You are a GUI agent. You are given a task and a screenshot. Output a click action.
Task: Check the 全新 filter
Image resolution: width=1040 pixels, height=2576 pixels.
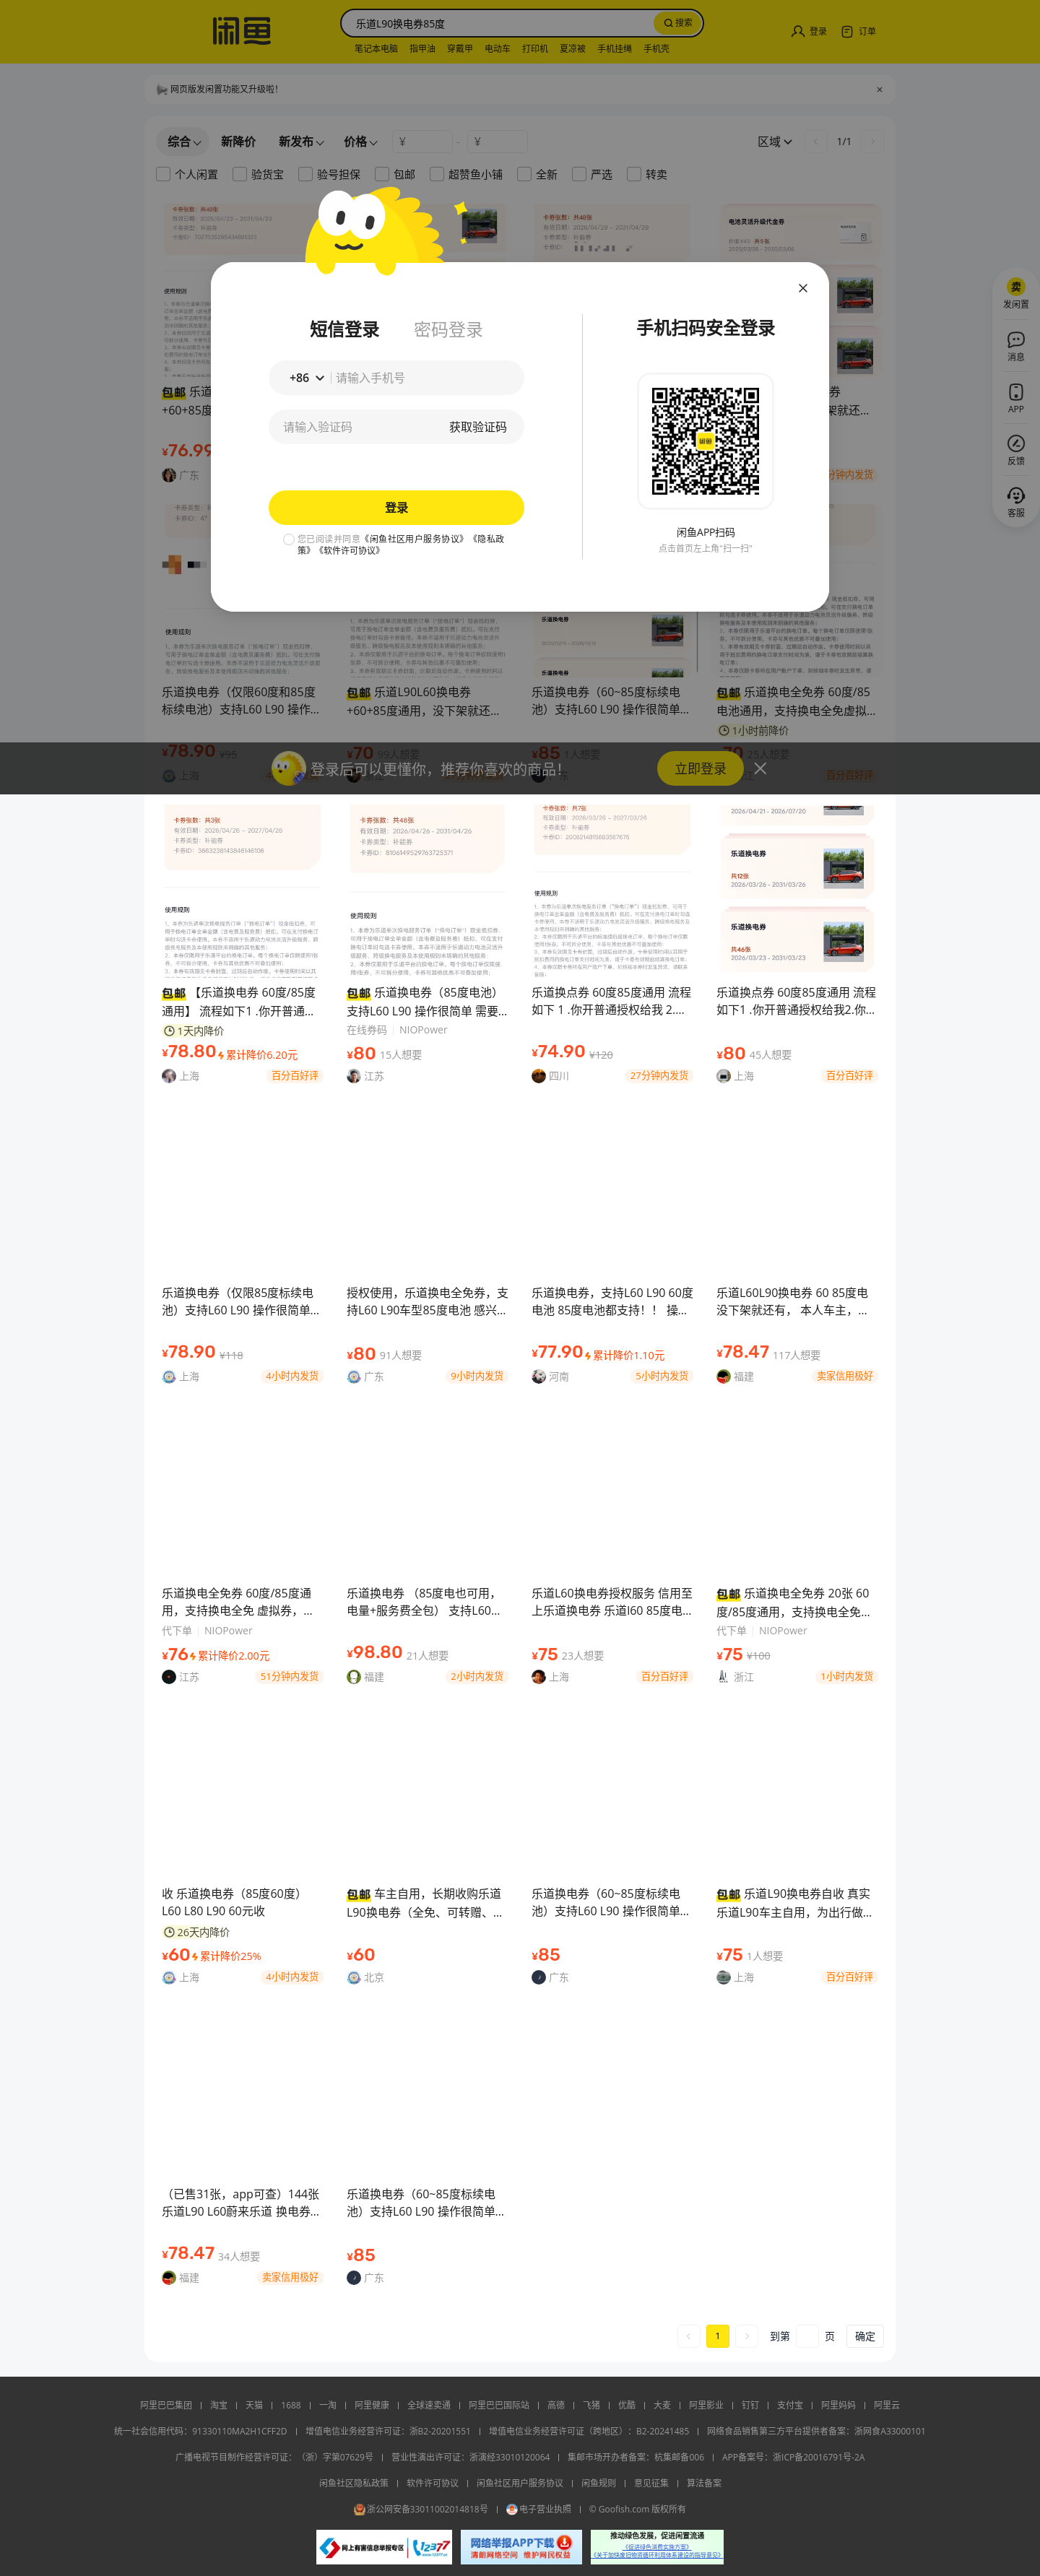click(x=524, y=174)
